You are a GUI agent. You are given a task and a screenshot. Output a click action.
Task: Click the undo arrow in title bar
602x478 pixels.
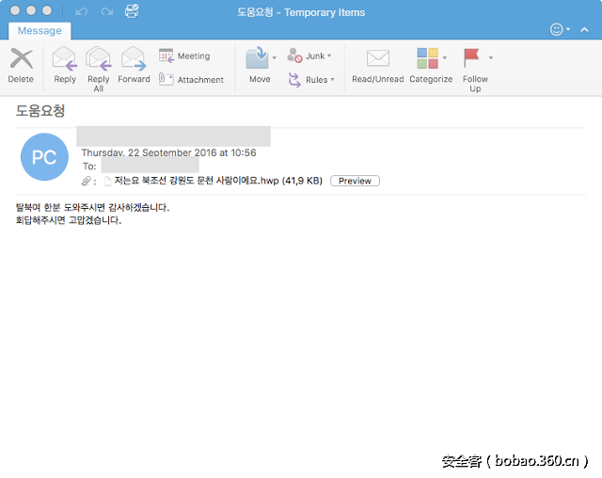[x=81, y=11]
